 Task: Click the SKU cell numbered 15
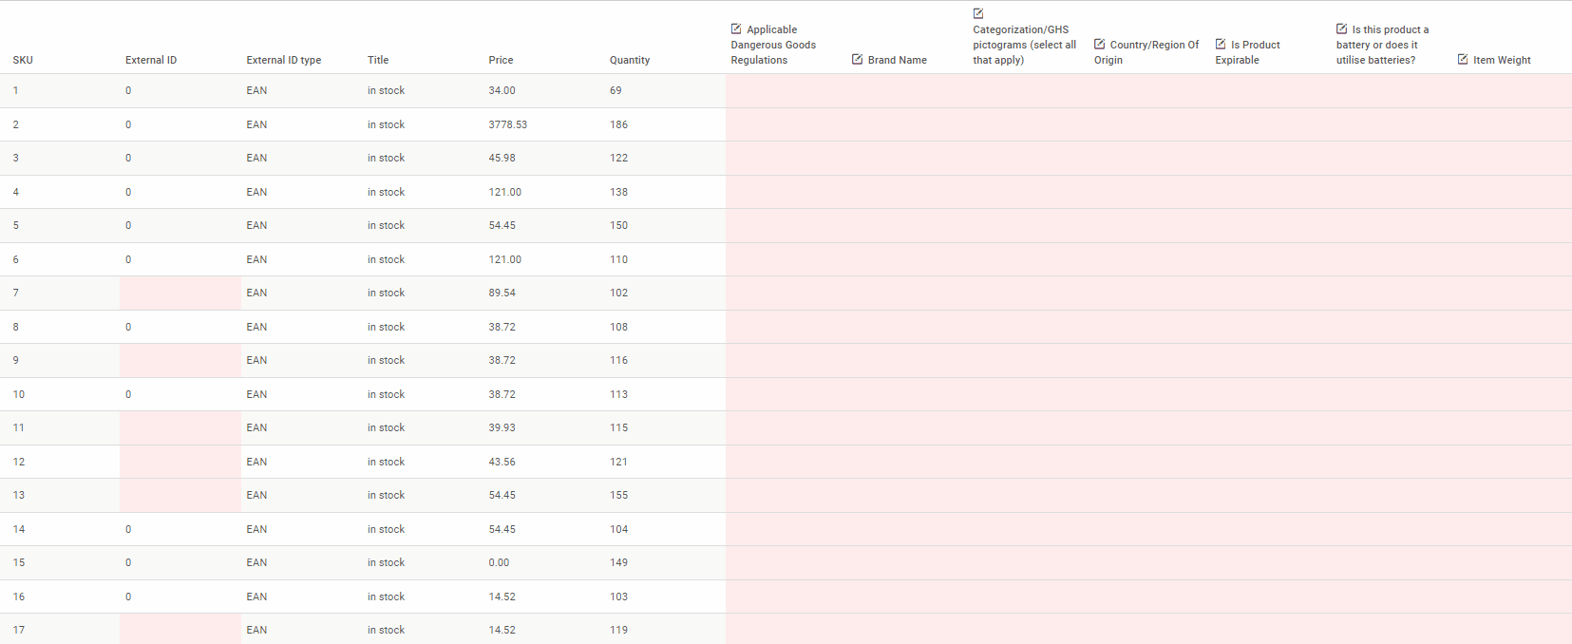[x=19, y=562]
